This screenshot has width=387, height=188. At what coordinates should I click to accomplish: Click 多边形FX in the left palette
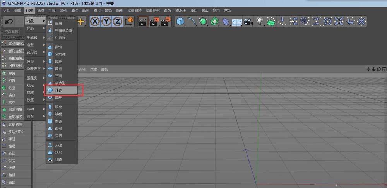[x=16, y=132]
